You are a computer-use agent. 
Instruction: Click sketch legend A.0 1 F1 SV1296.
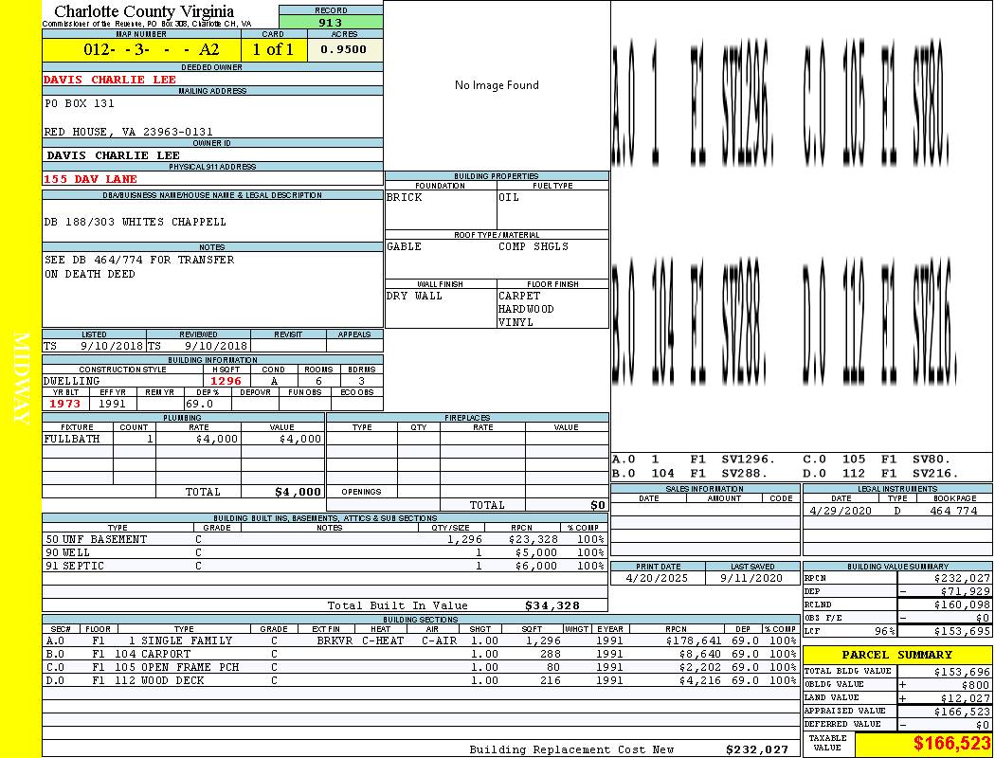(695, 460)
